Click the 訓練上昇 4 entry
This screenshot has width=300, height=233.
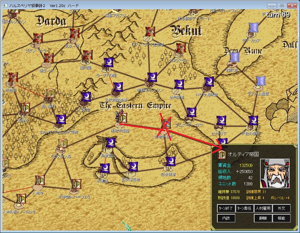click(x=255, y=198)
